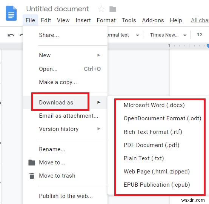The image size is (209, 204).
Task: Open the All changes saved link
Action: 200,20
